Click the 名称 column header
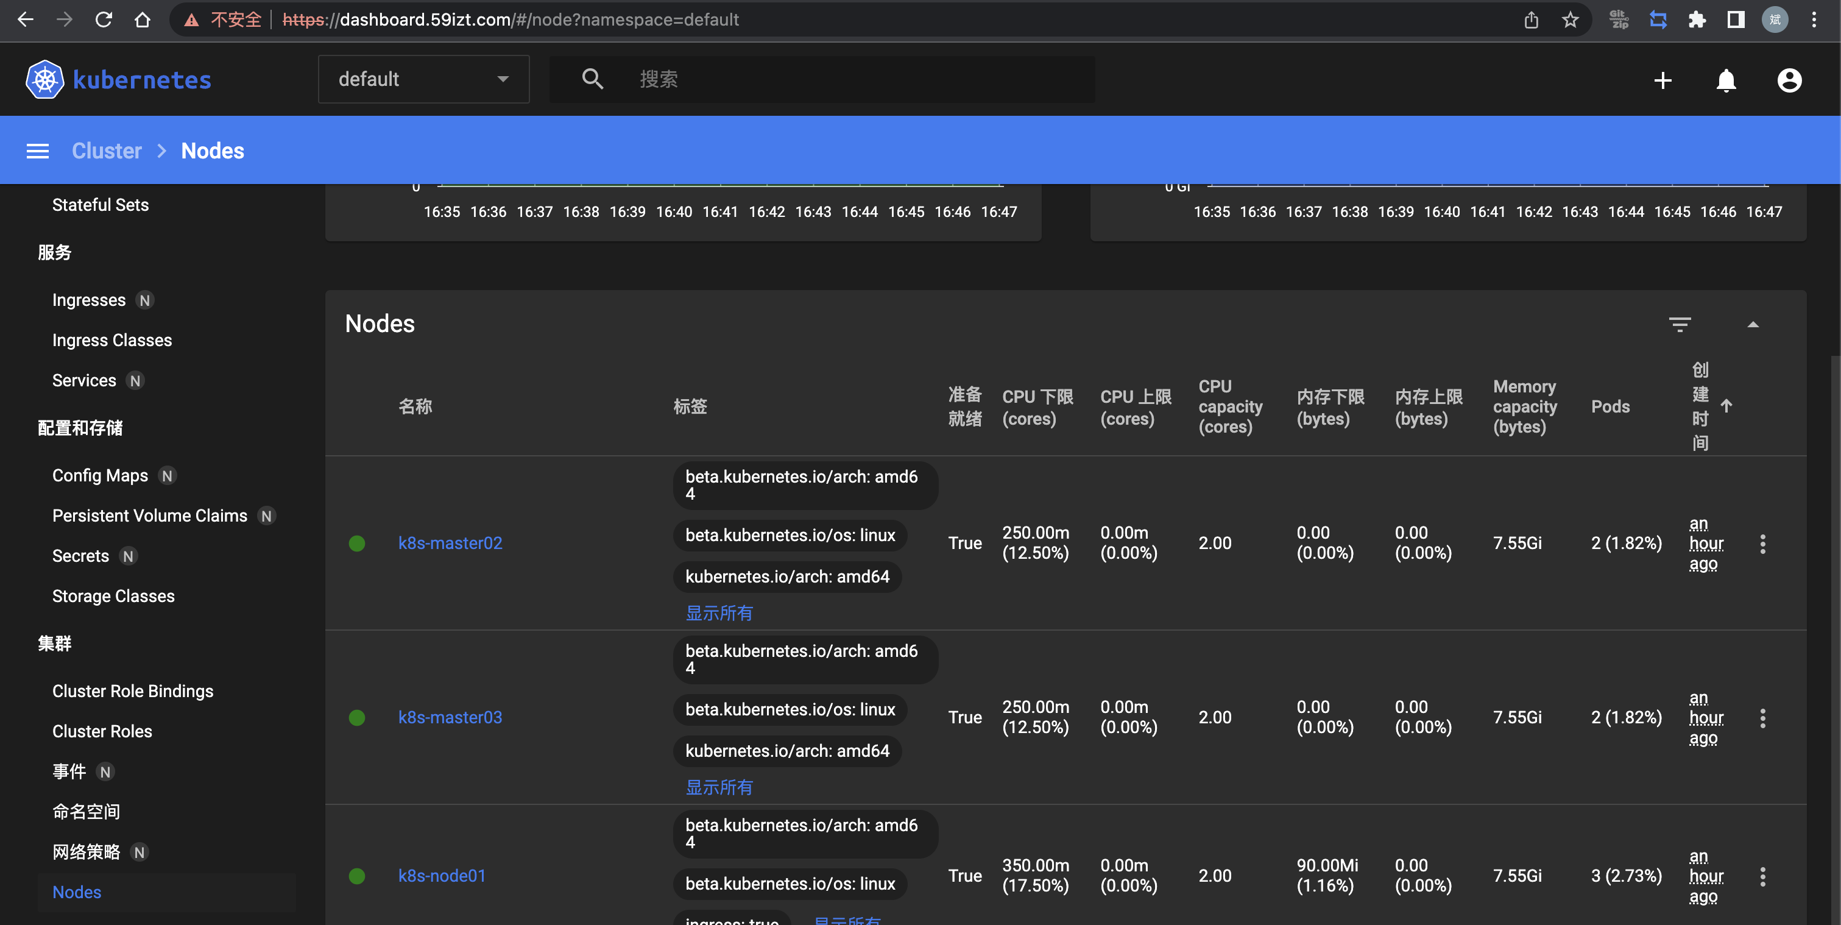The image size is (1841, 925). coord(415,406)
